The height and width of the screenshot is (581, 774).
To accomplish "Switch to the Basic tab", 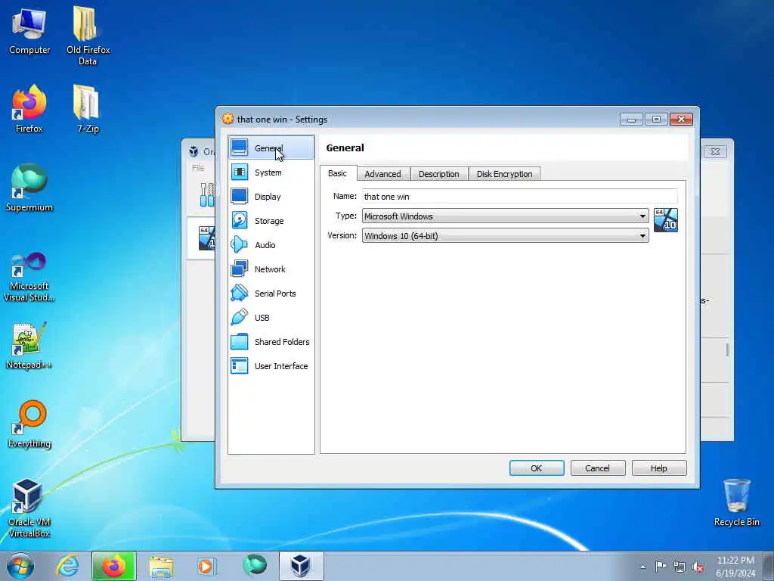I will [x=338, y=173].
